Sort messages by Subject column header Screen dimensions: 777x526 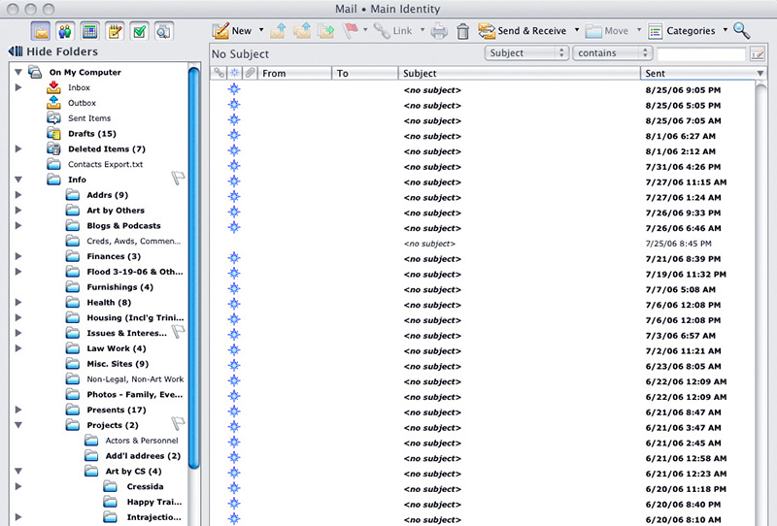point(519,74)
